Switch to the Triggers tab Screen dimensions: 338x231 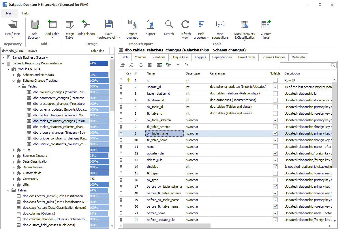tap(200, 57)
